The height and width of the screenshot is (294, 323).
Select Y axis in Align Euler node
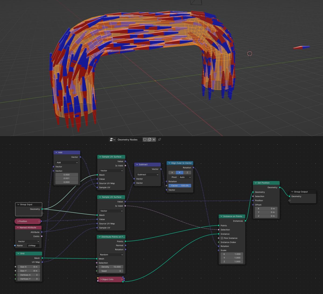tap(180, 173)
